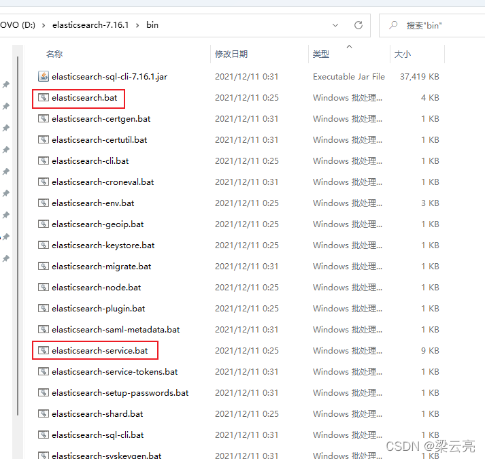Viewport: 485px width, 459px height.
Task: Click the elasticsearch-shard.bat file icon
Action: click(x=44, y=413)
